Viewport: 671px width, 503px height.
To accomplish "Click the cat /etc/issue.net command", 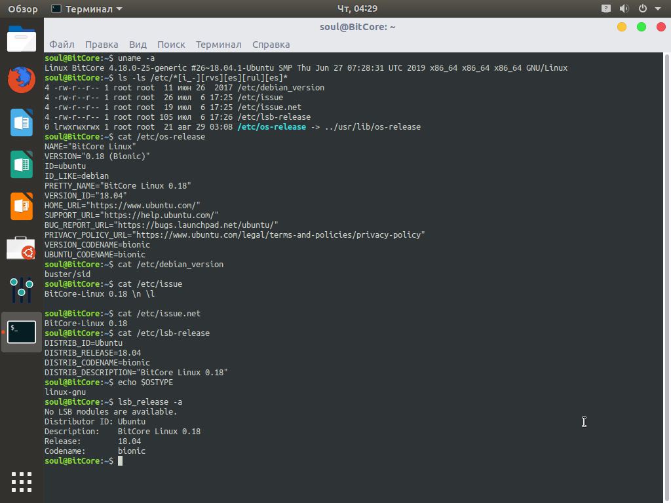I will 159,314.
